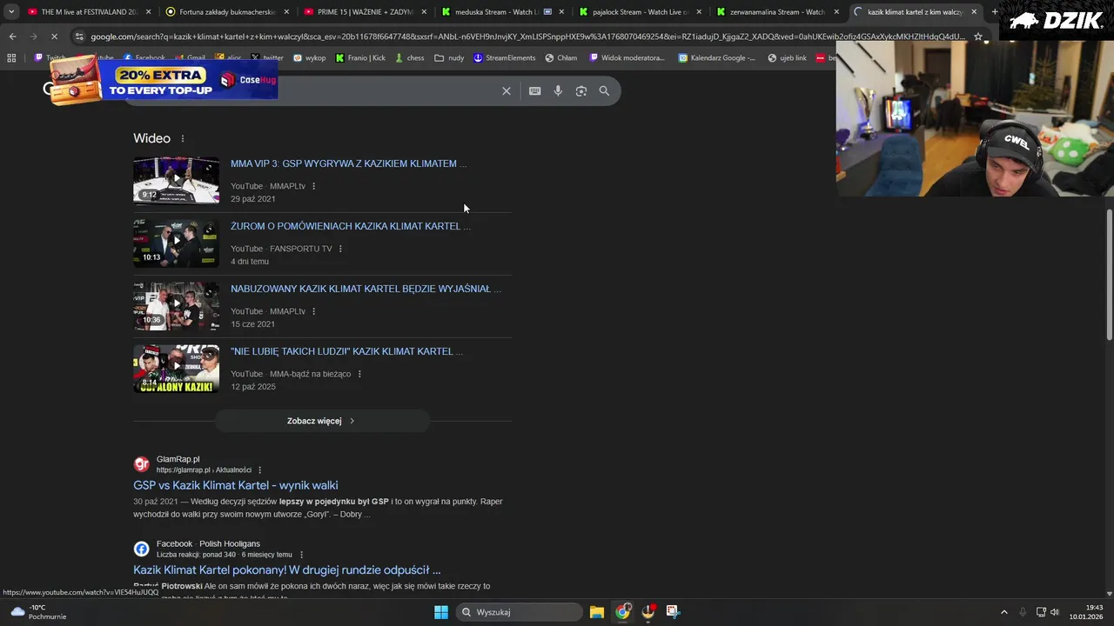
Task: Stop page loading with the X button
Action: (x=54, y=37)
